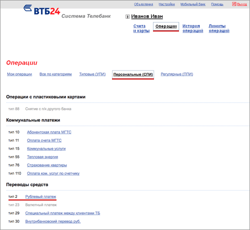Open the Помощь link

pyautogui.click(x=217, y=4)
